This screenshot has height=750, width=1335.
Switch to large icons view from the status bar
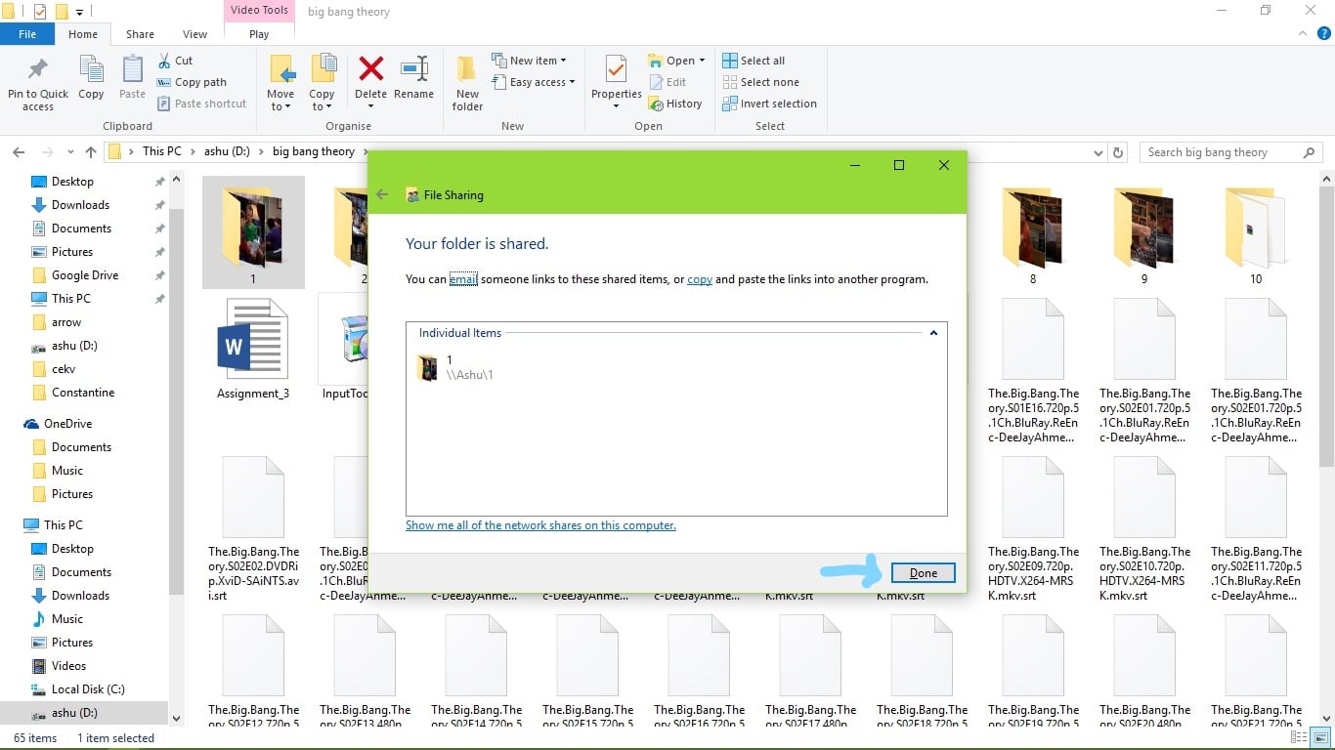[x=1320, y=738]
